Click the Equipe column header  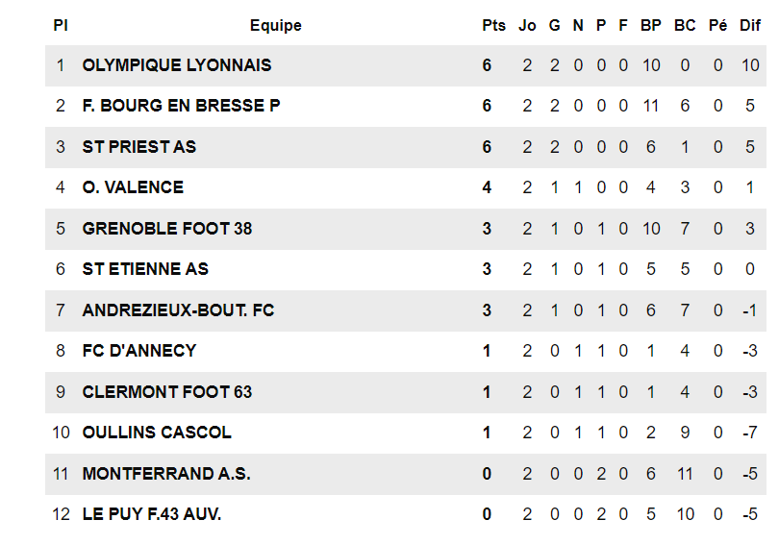[275, 26]
